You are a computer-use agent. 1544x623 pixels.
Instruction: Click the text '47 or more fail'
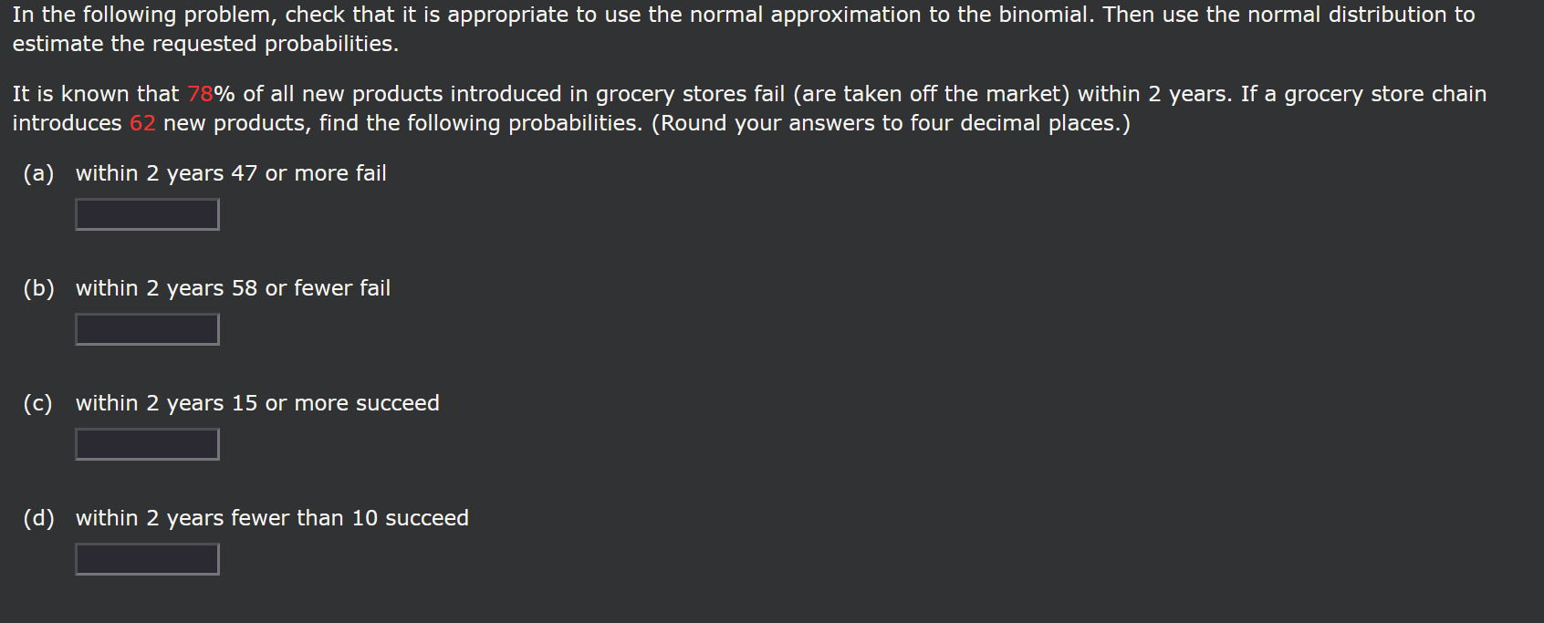(x=308, y=173)
